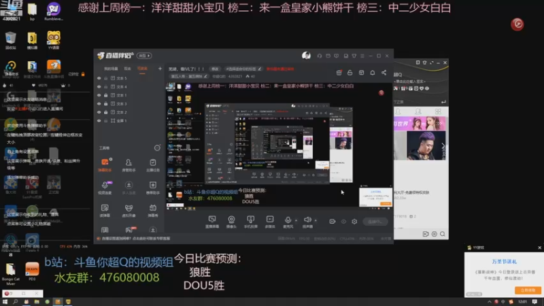The width and height of the screenshot is (544, 306).
Task: Hide the 文本 4 source layer
Action: point(99,87)
